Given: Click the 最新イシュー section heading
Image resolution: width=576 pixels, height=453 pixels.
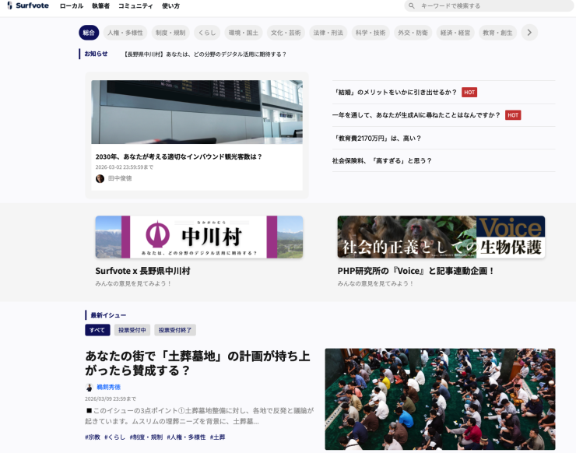Looking at the screenshot, I should (x=108, y=315).
